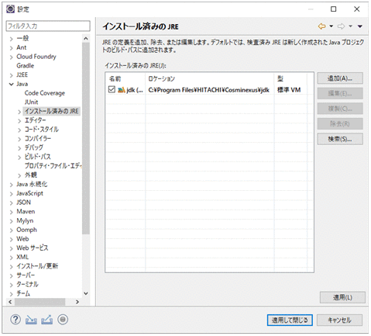Click the 名前 column header
Screen dimensions: 371x336
125,78
